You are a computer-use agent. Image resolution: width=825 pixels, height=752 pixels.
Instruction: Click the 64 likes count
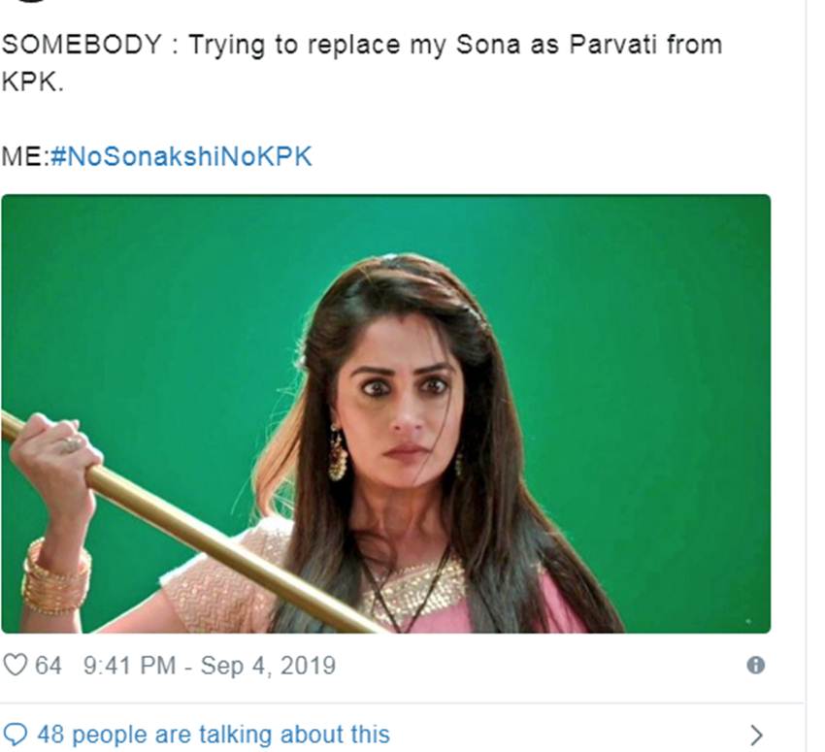(49, 666)
